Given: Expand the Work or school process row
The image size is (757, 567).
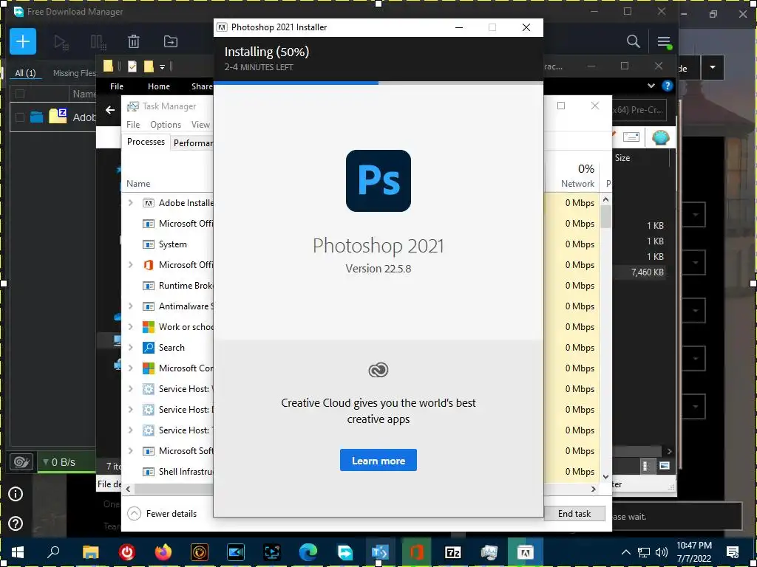Looking at the screenshot, I should (x=130, y=327).
